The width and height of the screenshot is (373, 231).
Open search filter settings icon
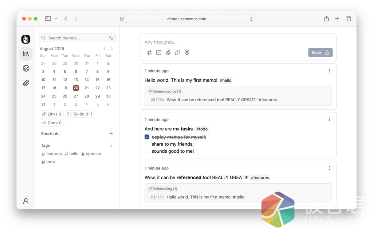pos(111,38)
